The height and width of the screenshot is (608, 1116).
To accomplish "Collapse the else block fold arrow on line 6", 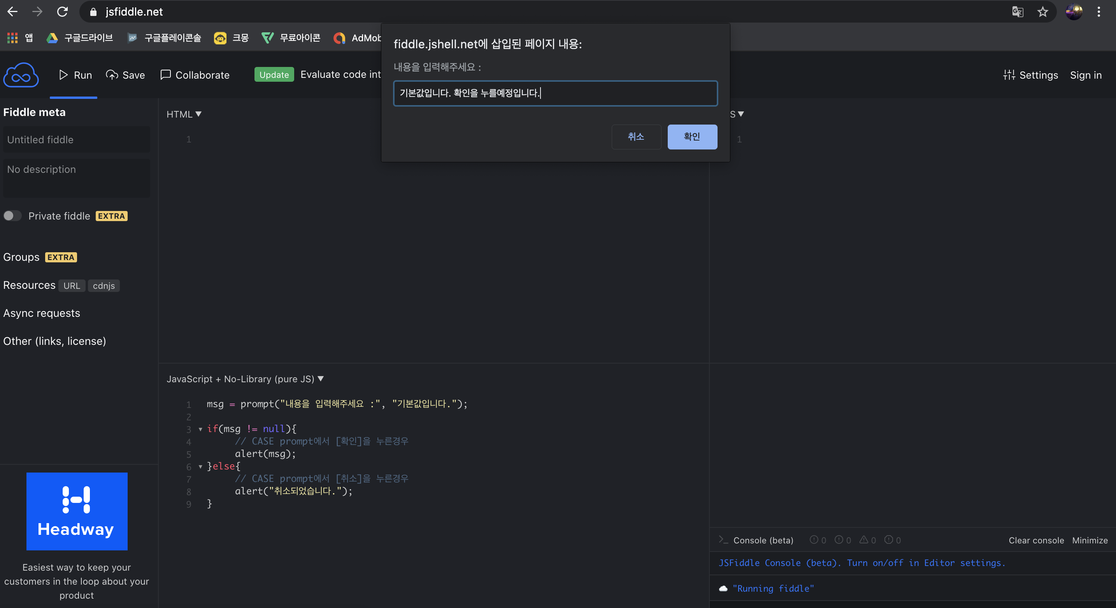I will click(200, 466).
